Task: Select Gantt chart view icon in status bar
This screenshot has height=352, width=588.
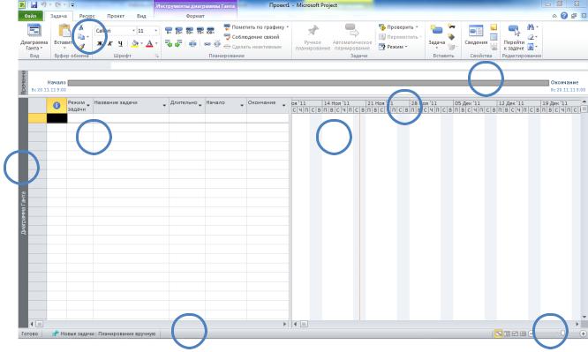Action: (498, 333)
